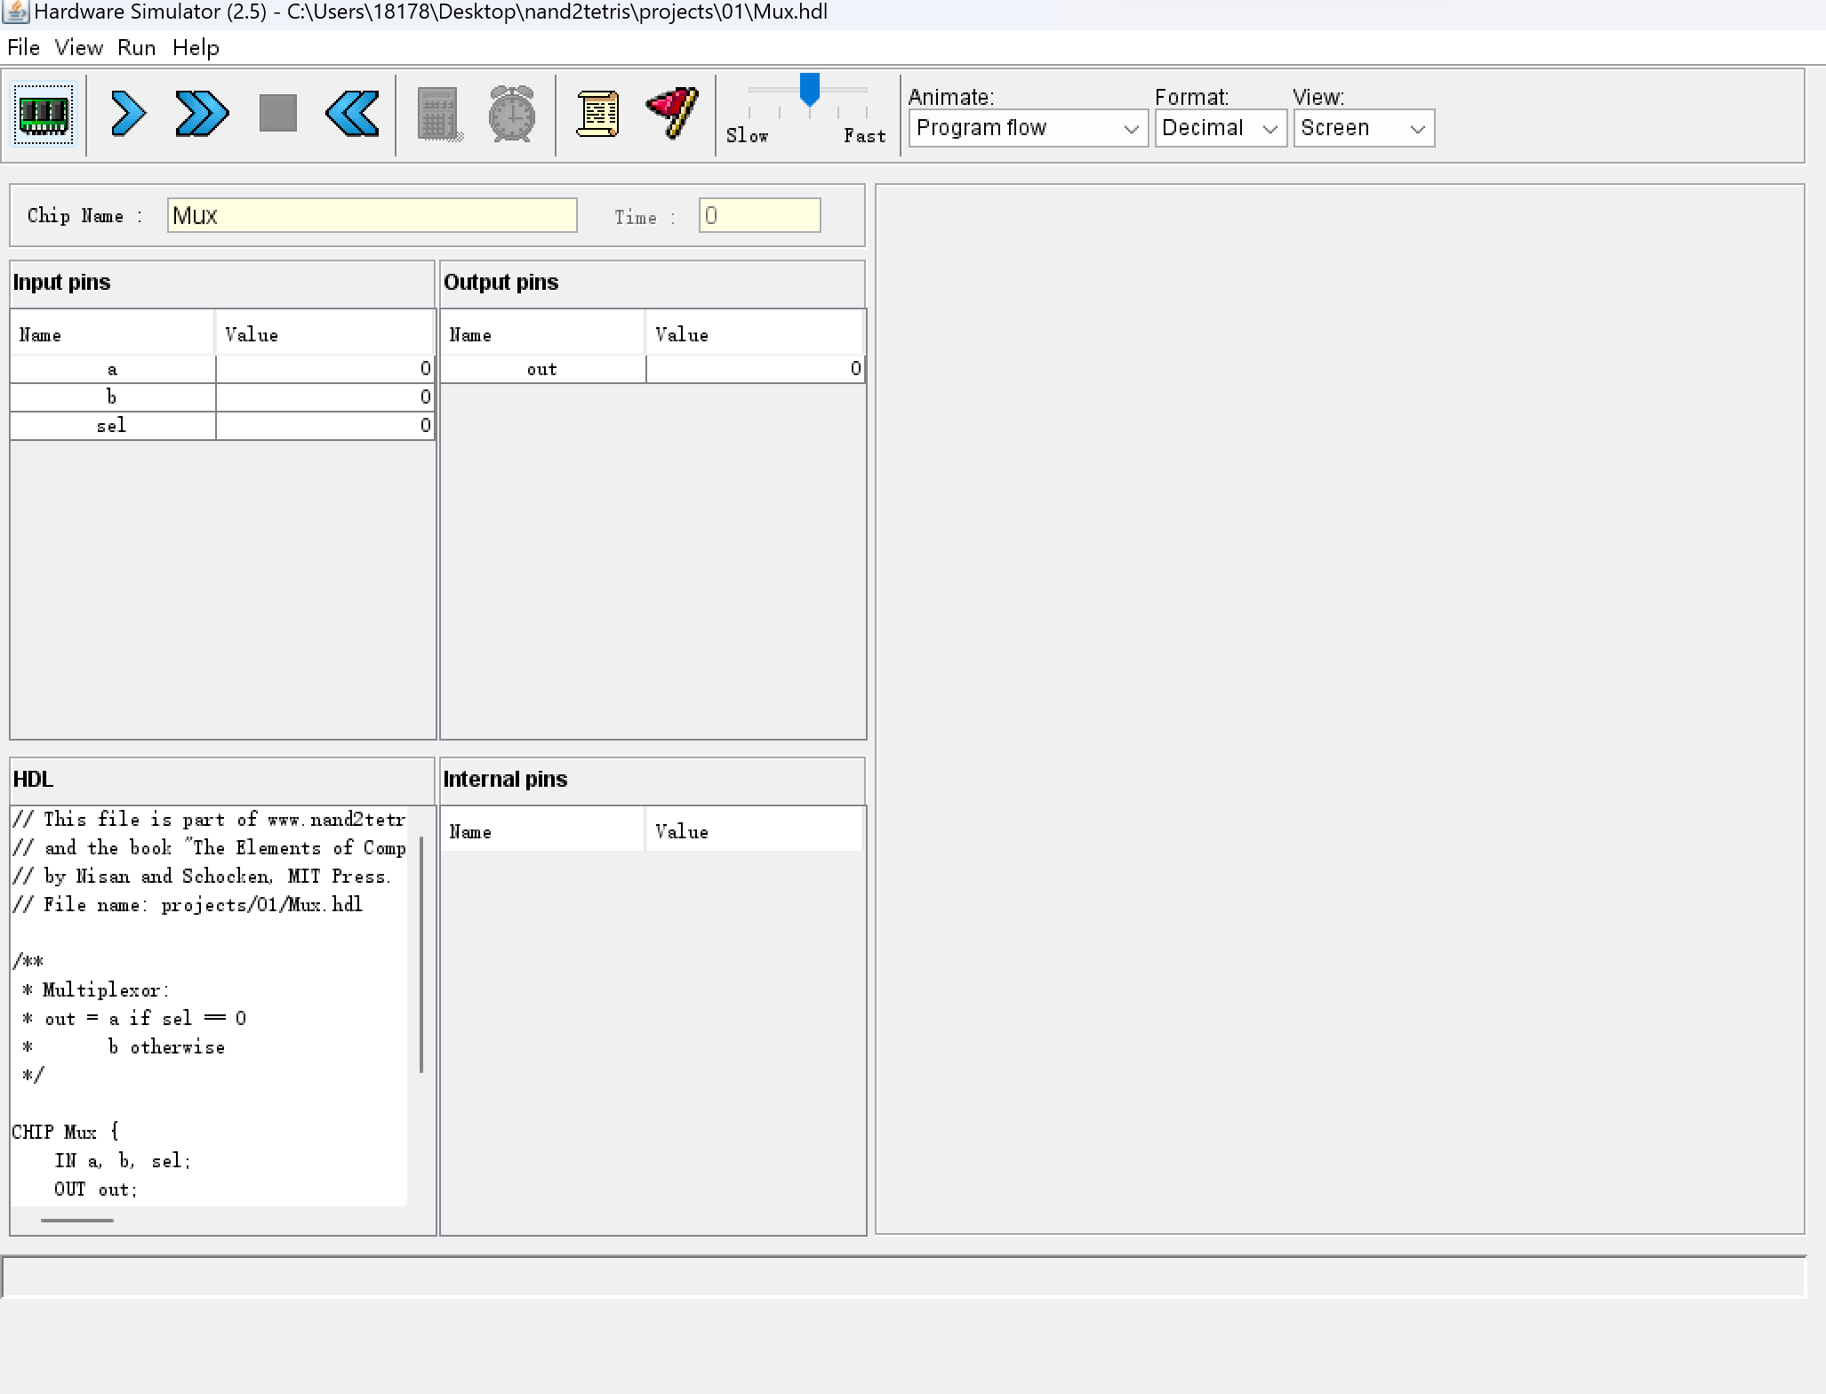Open the Run menu
Screen dimensions: 1826x1394
coord(136,48)
